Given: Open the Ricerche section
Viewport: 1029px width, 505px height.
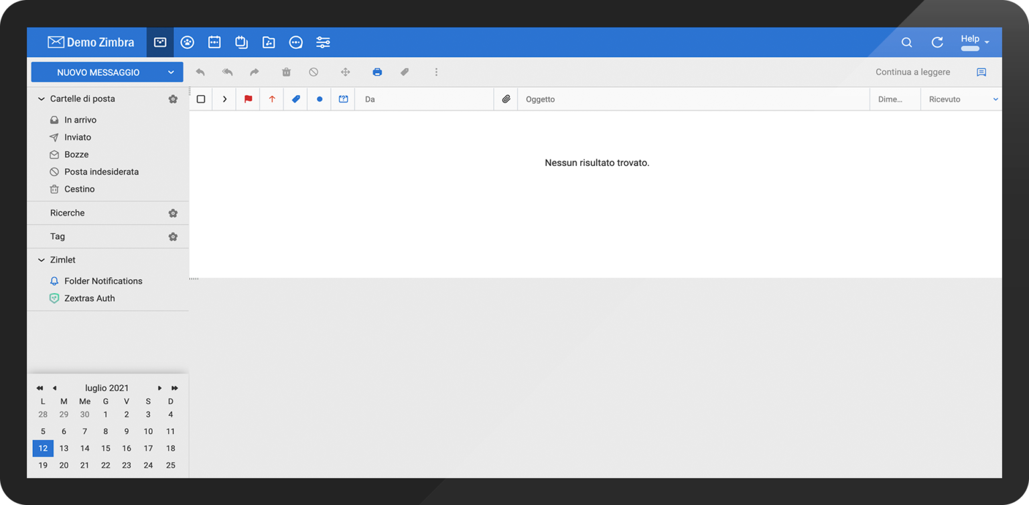Looking at the screenshot, I should tap(68, 213).
